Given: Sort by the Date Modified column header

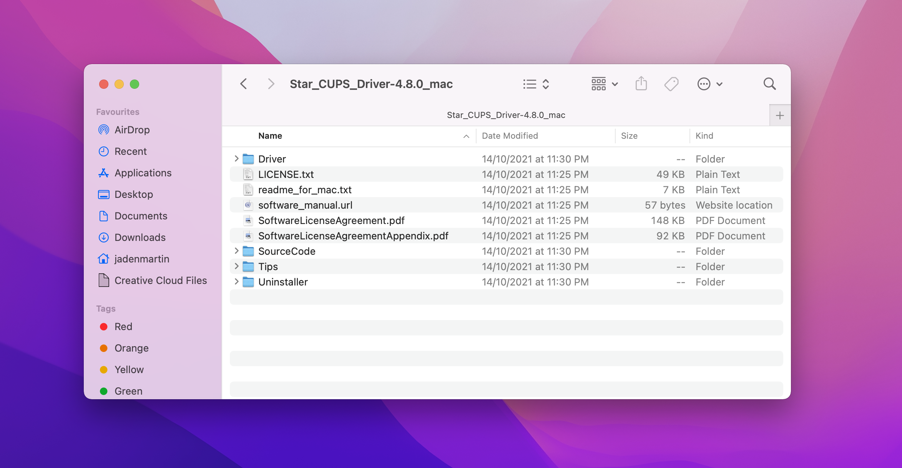Looking at the screenshot, I should 510,136.
